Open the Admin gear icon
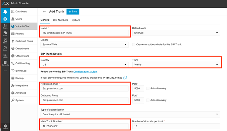Screen dimensions: 227x131 [x=5, y=127]
